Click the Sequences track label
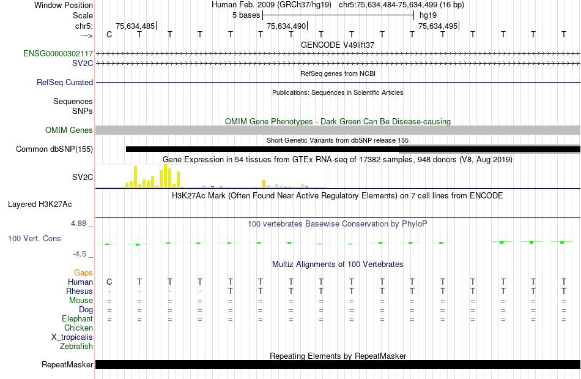 (73, 101)
